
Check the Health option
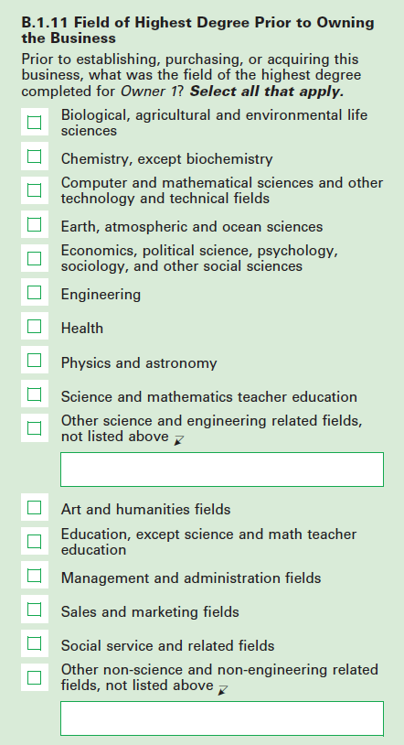point(34,327)
